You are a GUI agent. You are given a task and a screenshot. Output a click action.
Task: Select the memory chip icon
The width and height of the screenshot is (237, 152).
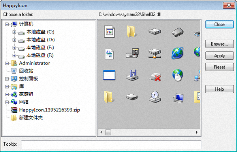coord(178,32)
